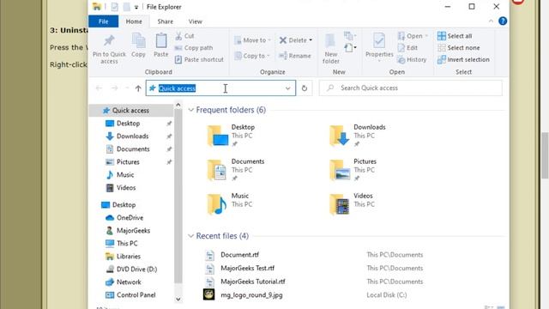549x309 pixels.
Task: Select the Pictures frequent folder icon
Action: click(340, 170)
